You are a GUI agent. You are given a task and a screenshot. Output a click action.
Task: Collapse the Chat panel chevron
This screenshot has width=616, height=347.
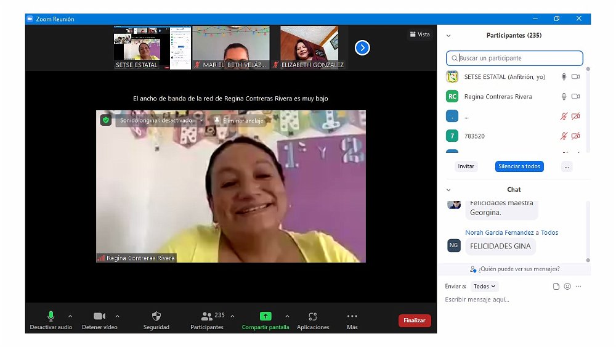(448, 190)
